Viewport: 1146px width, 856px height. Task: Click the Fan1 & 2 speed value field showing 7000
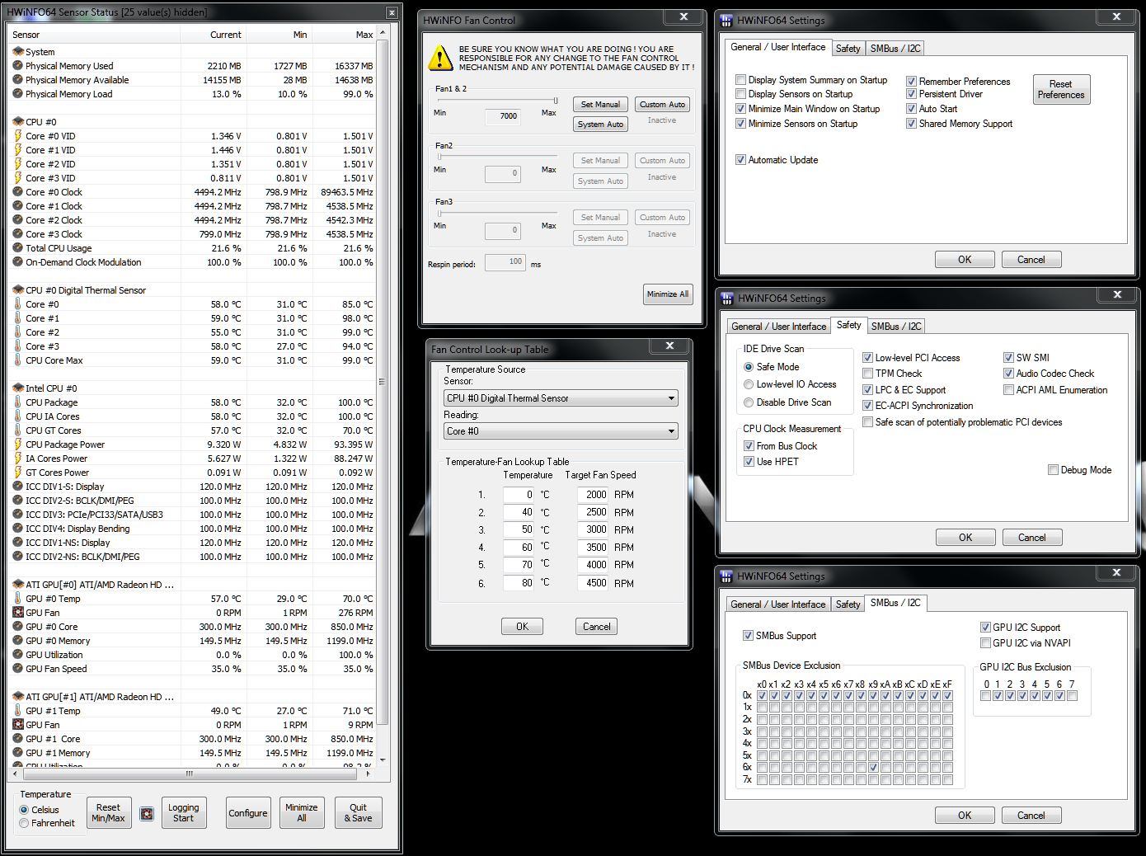click(x=503, y=116)
